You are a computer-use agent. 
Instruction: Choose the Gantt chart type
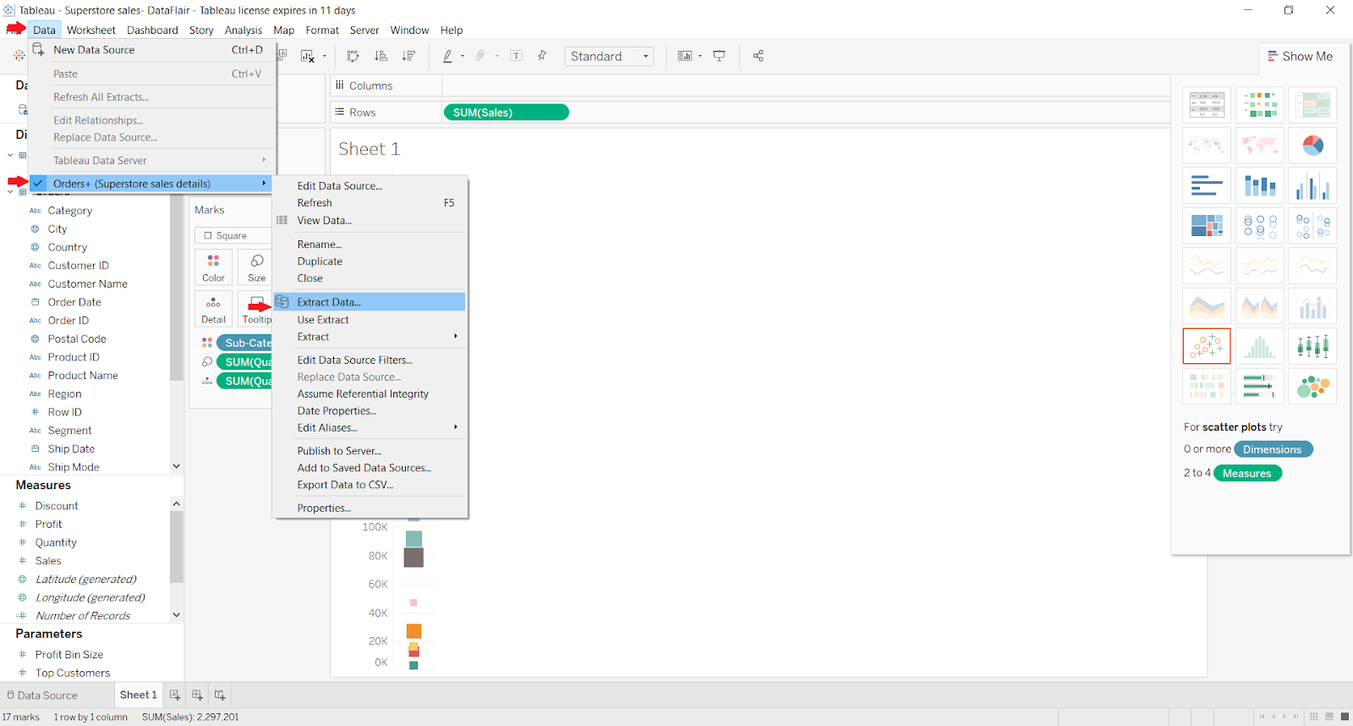tap(1207, 387)
